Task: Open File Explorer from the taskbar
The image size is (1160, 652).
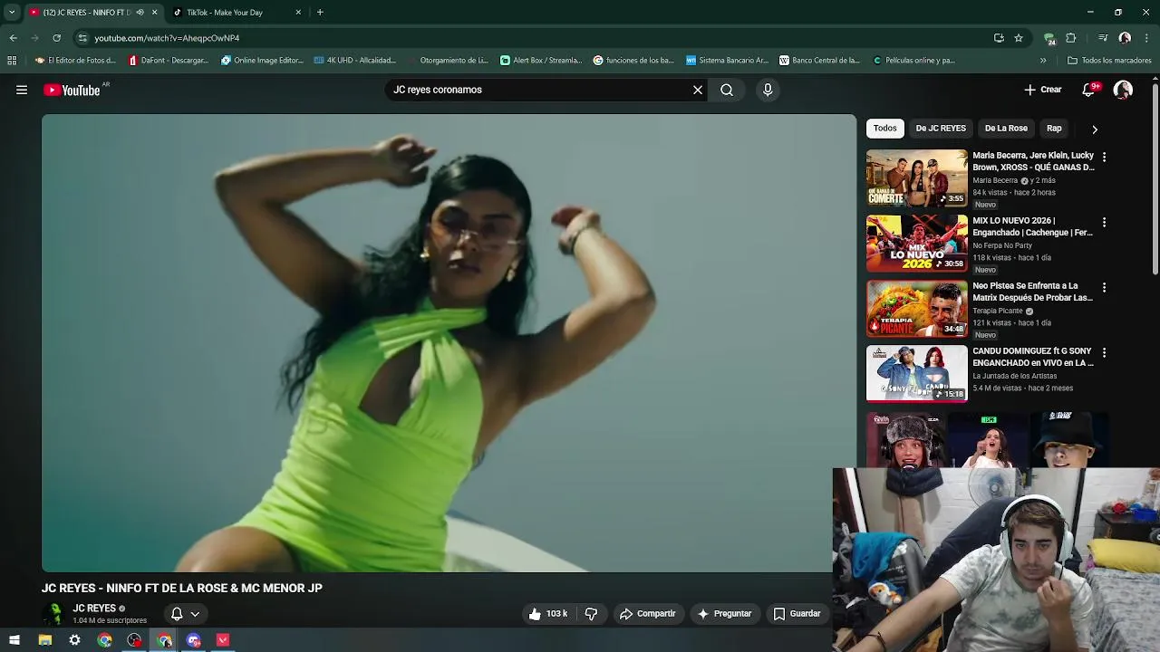Action: (x=44, y=640)
